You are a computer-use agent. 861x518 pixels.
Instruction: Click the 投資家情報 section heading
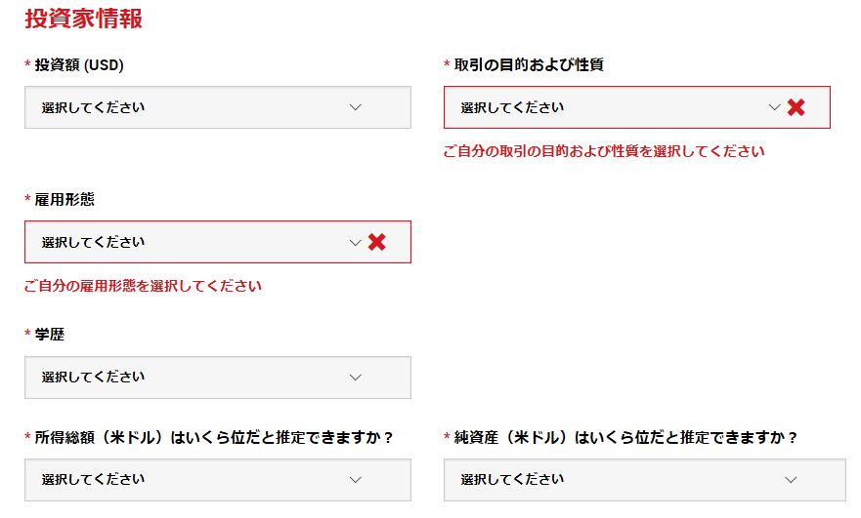83,19
